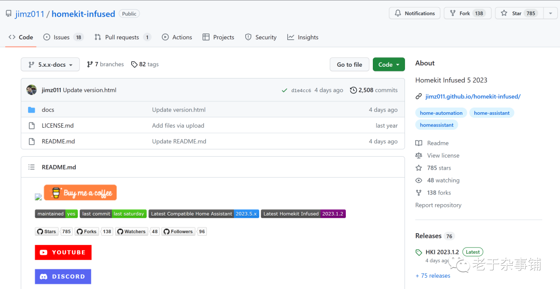This screenshot has height=289, width=560.
Task: Open the homekit-infused repository link
Action: (x=83, y=14)
